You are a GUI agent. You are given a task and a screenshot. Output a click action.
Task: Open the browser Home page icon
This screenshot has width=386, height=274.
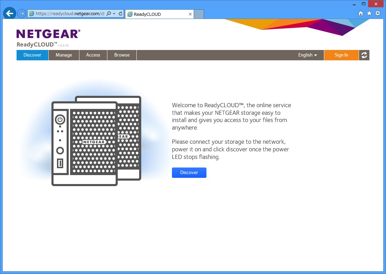[x=361, y=13]
